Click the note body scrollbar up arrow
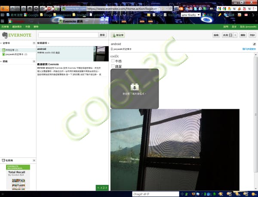258x197 pixels. (256, 54)
